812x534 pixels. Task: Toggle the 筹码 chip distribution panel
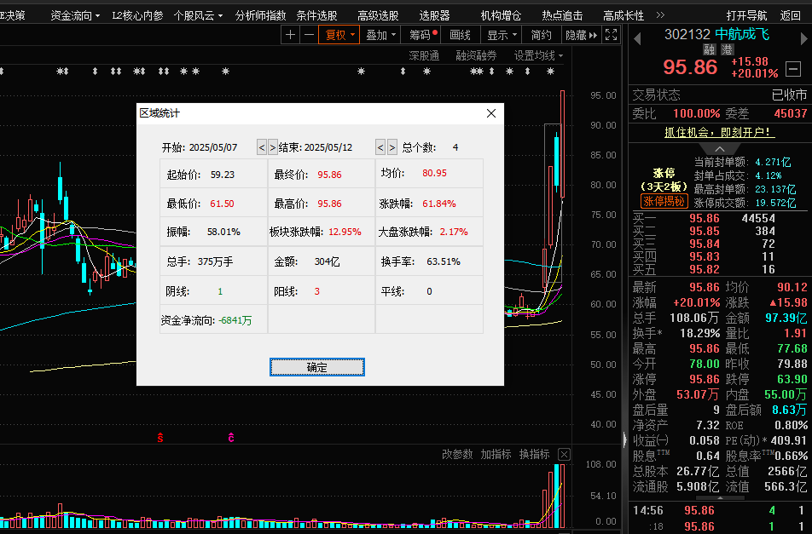click(420, 35)
